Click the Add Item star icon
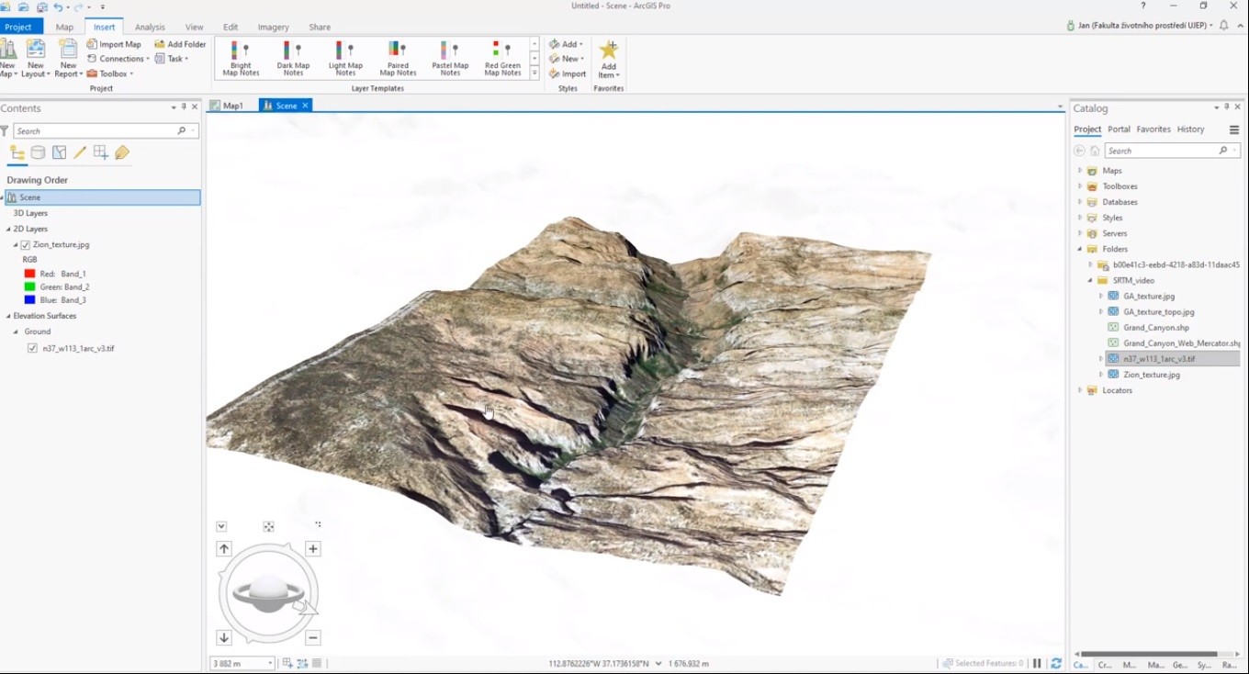 click(x=608, y=50)
